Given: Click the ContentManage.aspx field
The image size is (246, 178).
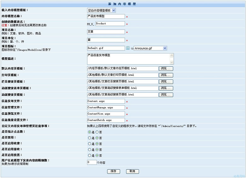Looking at the screenshot, I should tap(106, 107).
